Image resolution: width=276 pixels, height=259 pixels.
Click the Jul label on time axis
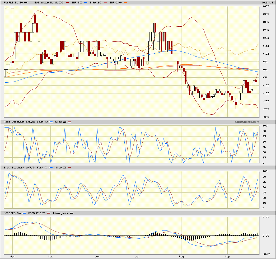click(x=137, y=257)
